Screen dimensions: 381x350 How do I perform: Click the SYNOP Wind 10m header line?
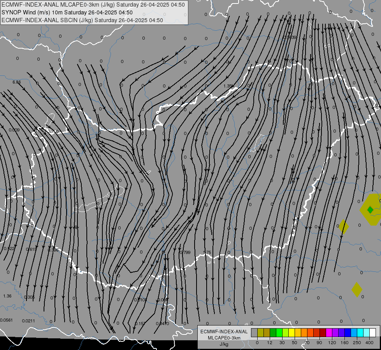click(x=67, y=12)
